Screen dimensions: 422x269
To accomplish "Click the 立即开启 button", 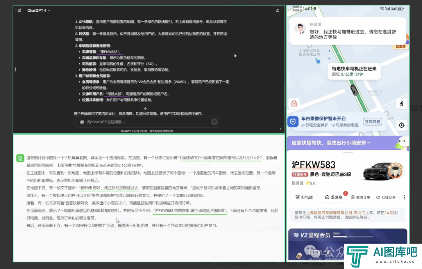I will (372, 122).
